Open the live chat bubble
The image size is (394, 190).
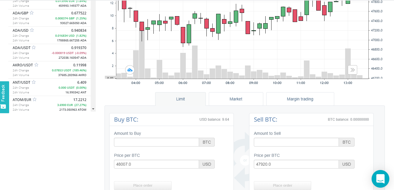[380, 179]
